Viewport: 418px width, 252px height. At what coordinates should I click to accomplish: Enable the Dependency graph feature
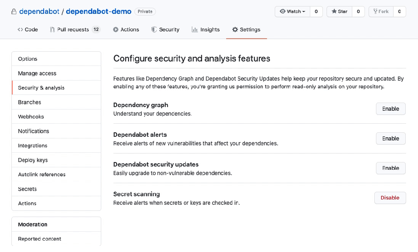390,109
